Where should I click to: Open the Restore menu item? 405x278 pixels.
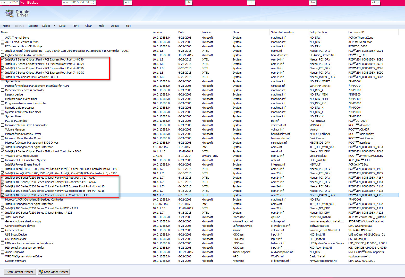pos(33,26)
